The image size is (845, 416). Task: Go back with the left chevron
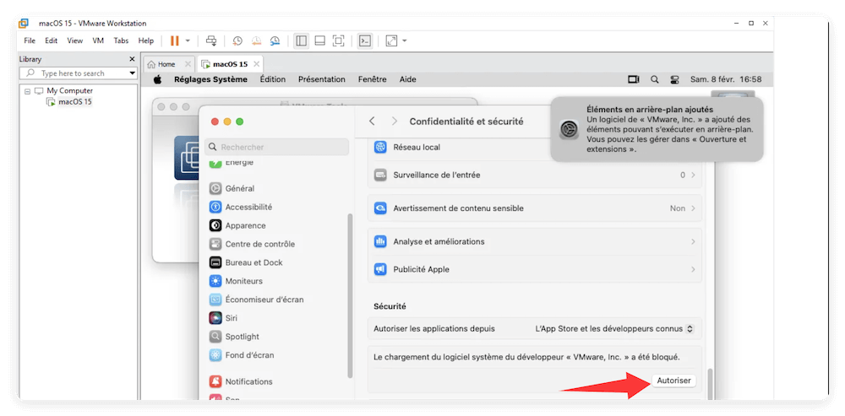click(x=372, y=121)
